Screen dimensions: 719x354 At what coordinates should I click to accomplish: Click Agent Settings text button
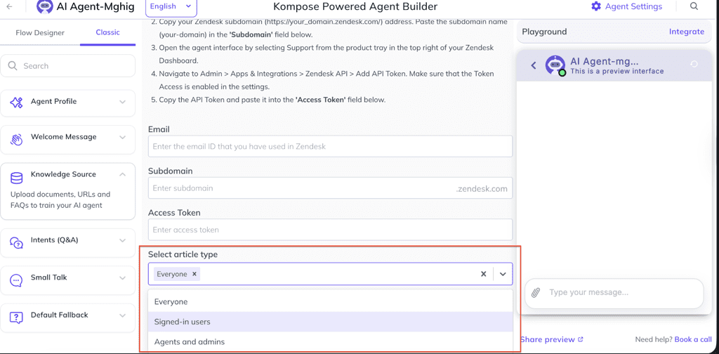coord(633,6)
